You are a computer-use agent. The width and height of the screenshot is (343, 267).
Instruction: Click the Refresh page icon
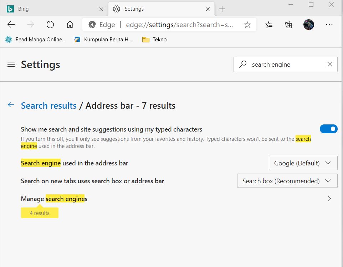pos(50,25)
